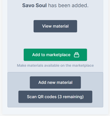This screenshot has width=110, height=116.
Task: Click the marketplace stack icon
Action: click(x=77, y=55)
